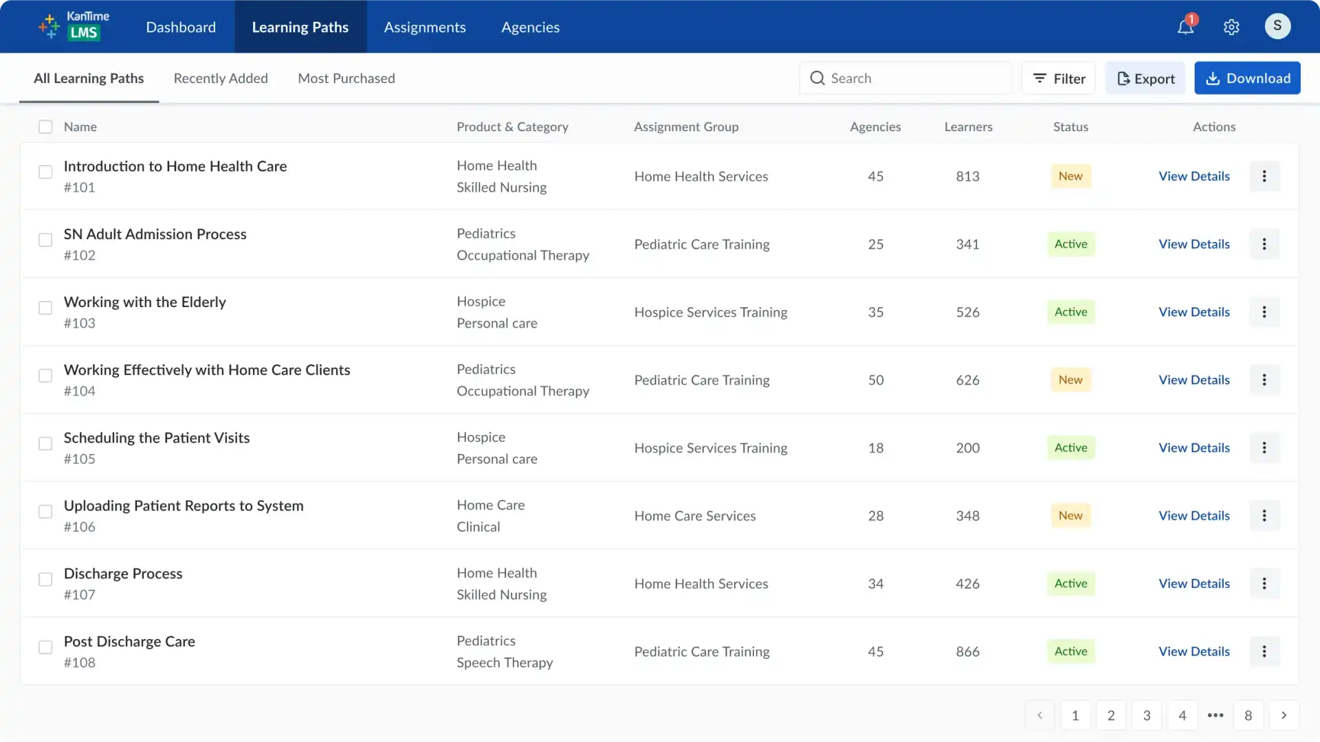Image resolution: width=1320 pixels, height=742 pixels.
Task: Open three-dot menu for Discharge Process
Action: tap(1264, 583)
